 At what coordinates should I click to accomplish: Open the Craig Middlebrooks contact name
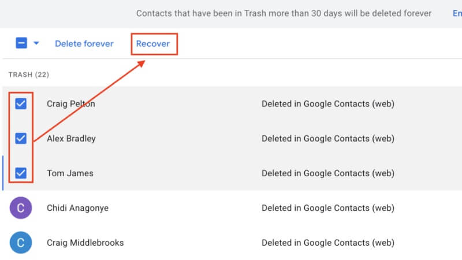click(85, 243)
